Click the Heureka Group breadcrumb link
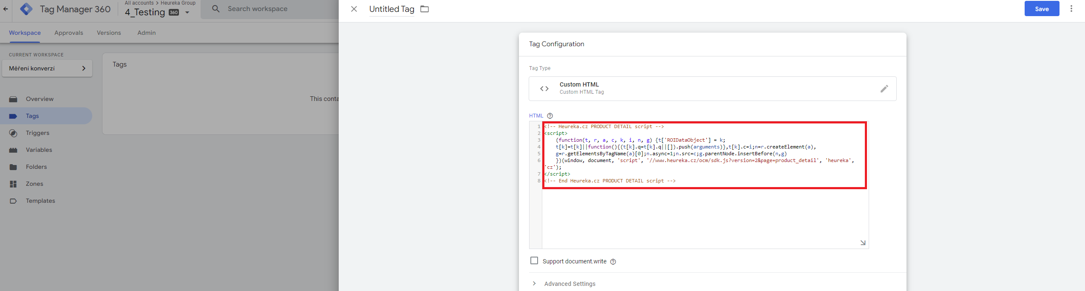The height and width of the screenshot is (291, 1085). [x=178, y=3]
